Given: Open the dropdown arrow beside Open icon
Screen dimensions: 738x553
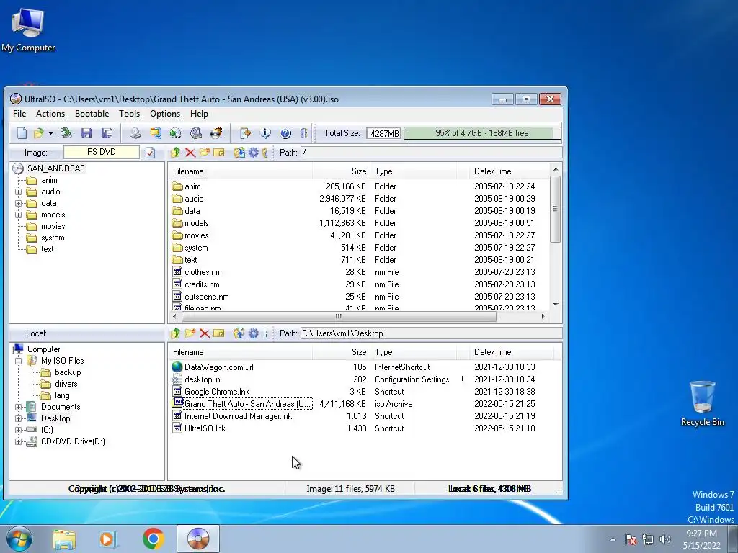Looking at the screenshot, I should (x=50, y=133).
